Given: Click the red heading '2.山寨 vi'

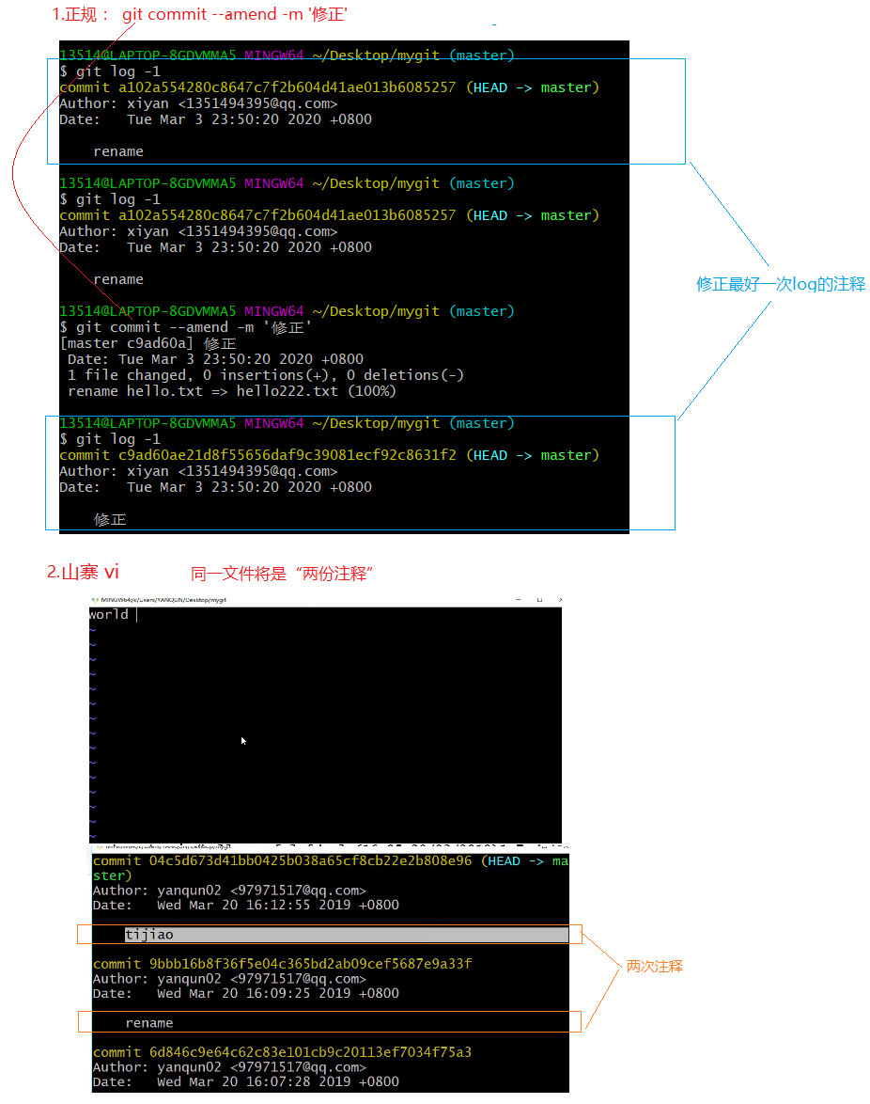Looking at the screenshot, I should [83, 572].
